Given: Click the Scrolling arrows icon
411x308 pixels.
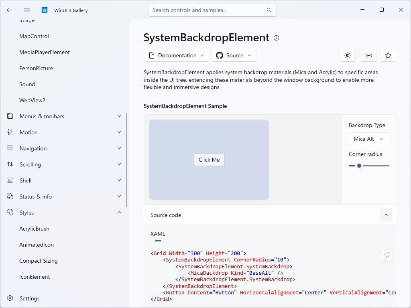Looking at the screenshot, I should [x=10, y=164].
